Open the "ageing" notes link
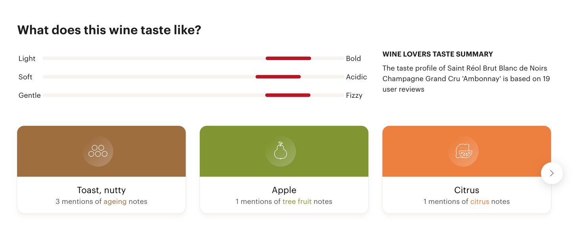The width and height of the screenshot is (573, 228). (x=115, y=201)
